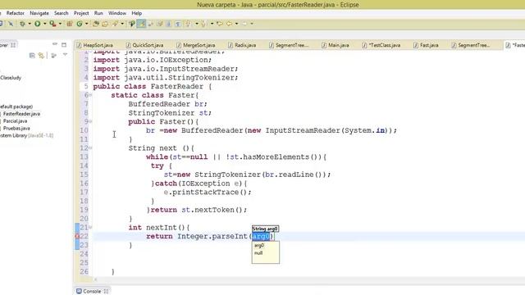
Task: Switch to the HeapSort.java tab
Action: pyautogui.click(x=95, y=45)
